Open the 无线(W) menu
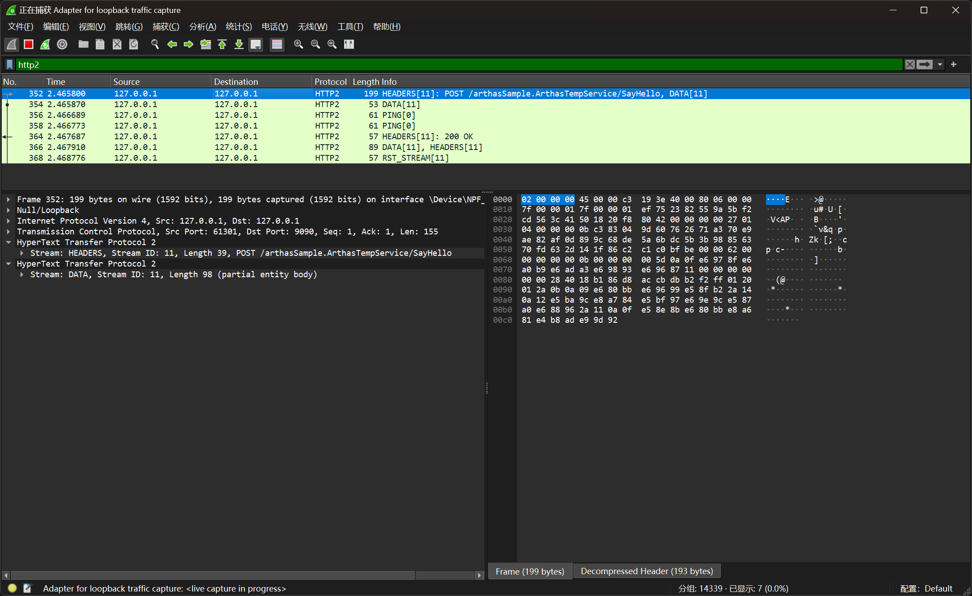The height and width of the screenshot is (596, 972). (x=312, y=27)
